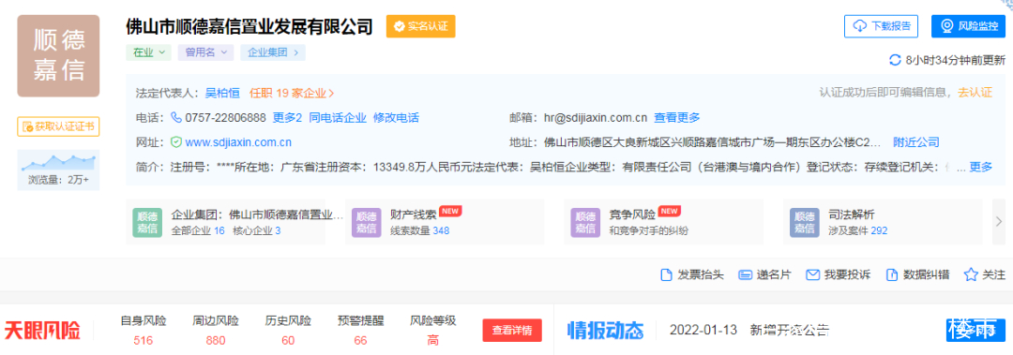This screenshot has width=1013, height=355.
Task: Click the 顺德嘉信 company logo thumbnail
Action: (58, 56)
